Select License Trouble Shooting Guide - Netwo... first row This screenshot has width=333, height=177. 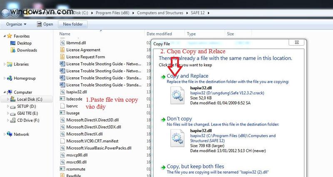pyautogui.click(x=100, y=64)
